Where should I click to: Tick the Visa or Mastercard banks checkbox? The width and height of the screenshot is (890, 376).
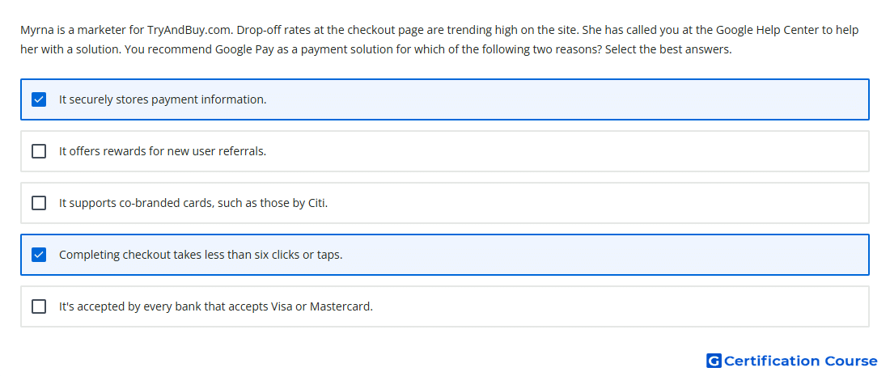point(39,306)
